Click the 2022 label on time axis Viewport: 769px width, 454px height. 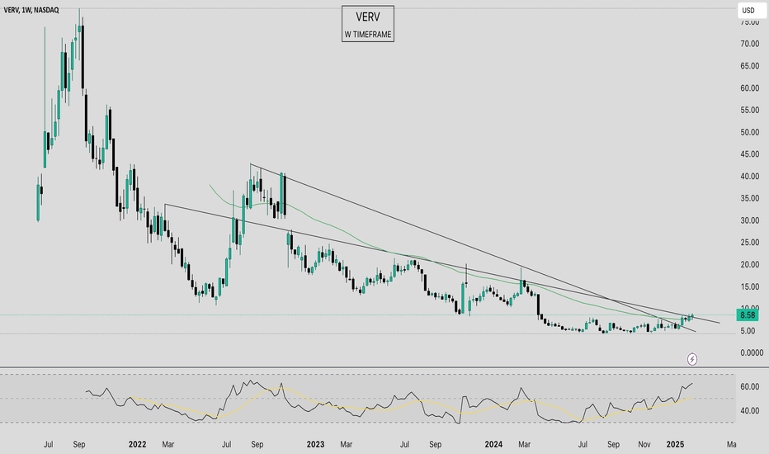point(137,444)
